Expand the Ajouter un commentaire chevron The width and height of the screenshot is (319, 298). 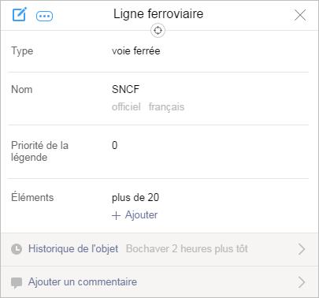pyautogui.click(x=302, y=282)
